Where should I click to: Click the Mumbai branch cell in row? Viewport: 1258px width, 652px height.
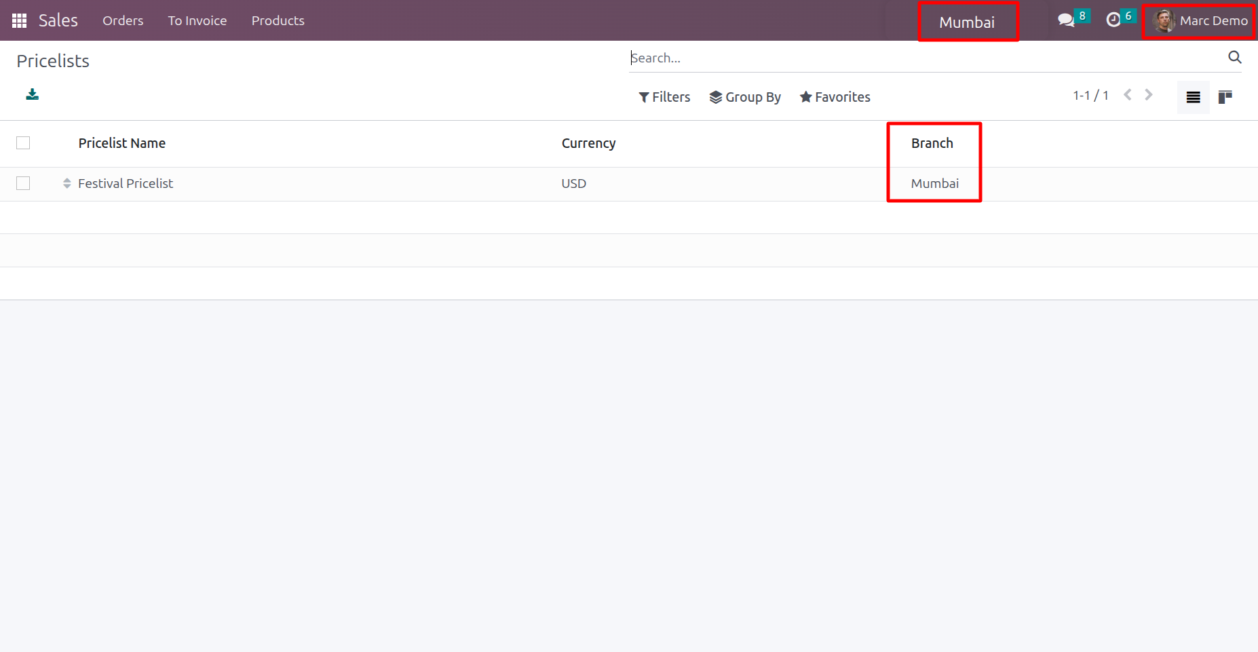[935, 183]
